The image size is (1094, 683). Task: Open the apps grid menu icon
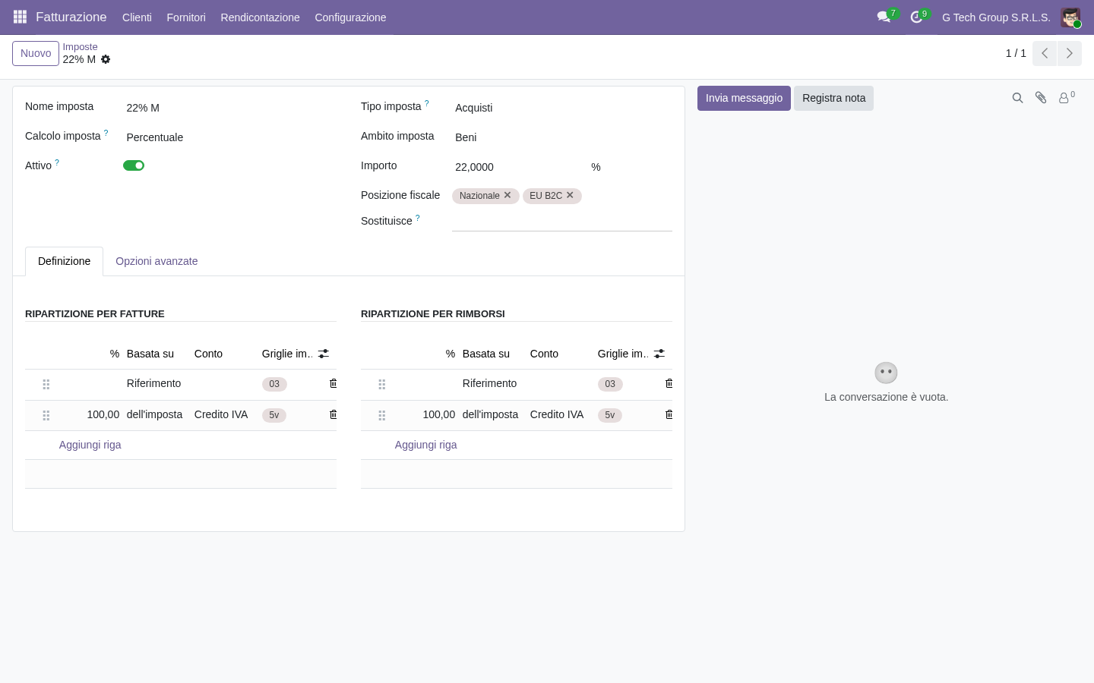point(21,17)
